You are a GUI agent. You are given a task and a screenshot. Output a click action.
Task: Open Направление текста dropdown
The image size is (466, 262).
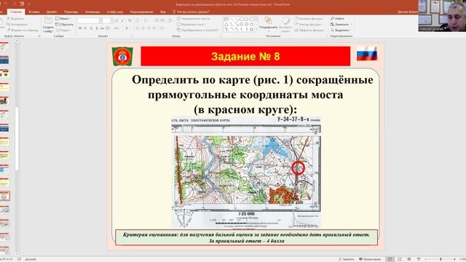(194, 18)
